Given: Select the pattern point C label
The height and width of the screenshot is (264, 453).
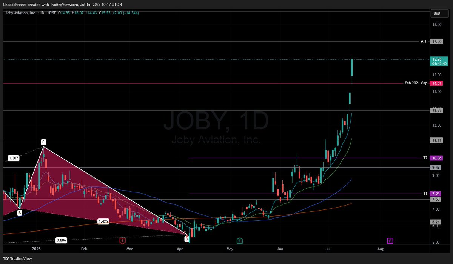Looking at the screenshot, I should coord(43,142).
